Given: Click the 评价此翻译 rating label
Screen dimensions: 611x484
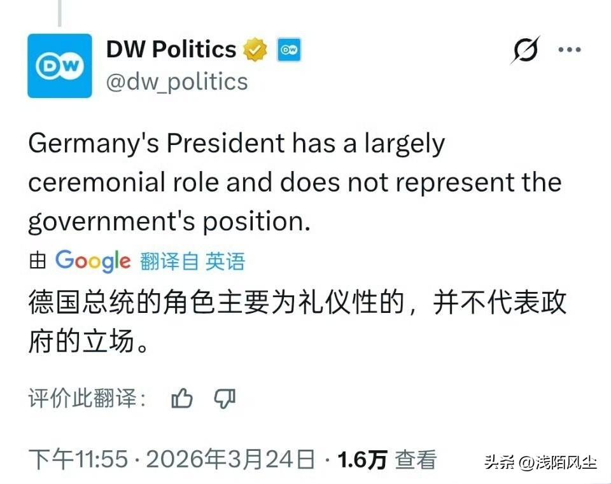Looking at the screenshot, I should 87,398.
